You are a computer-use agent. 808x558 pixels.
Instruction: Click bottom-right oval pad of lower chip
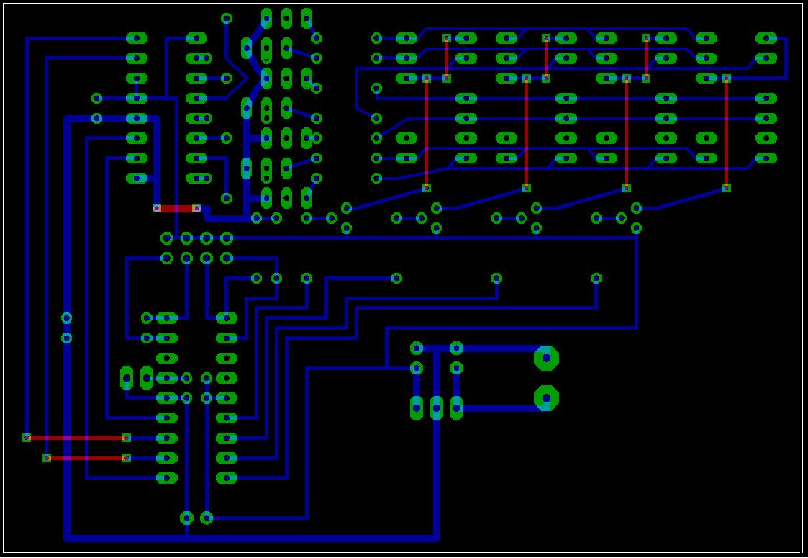pyautogui.click(x=227, y=477)
